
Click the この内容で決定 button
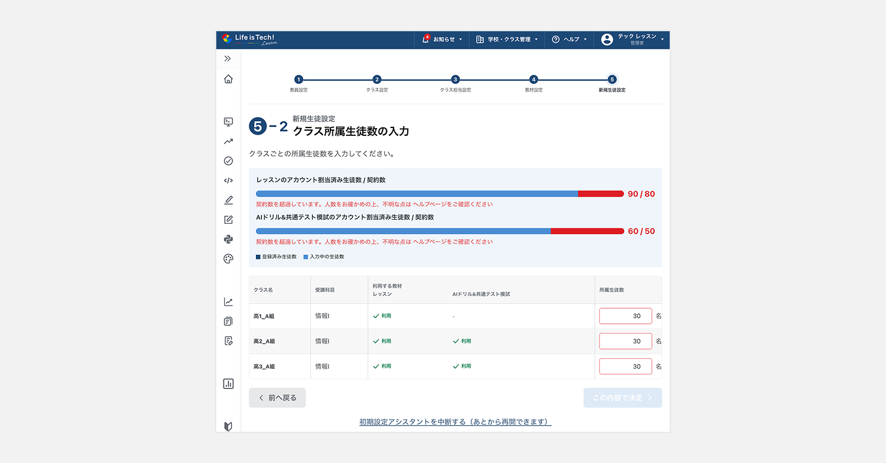coord(623,398)
